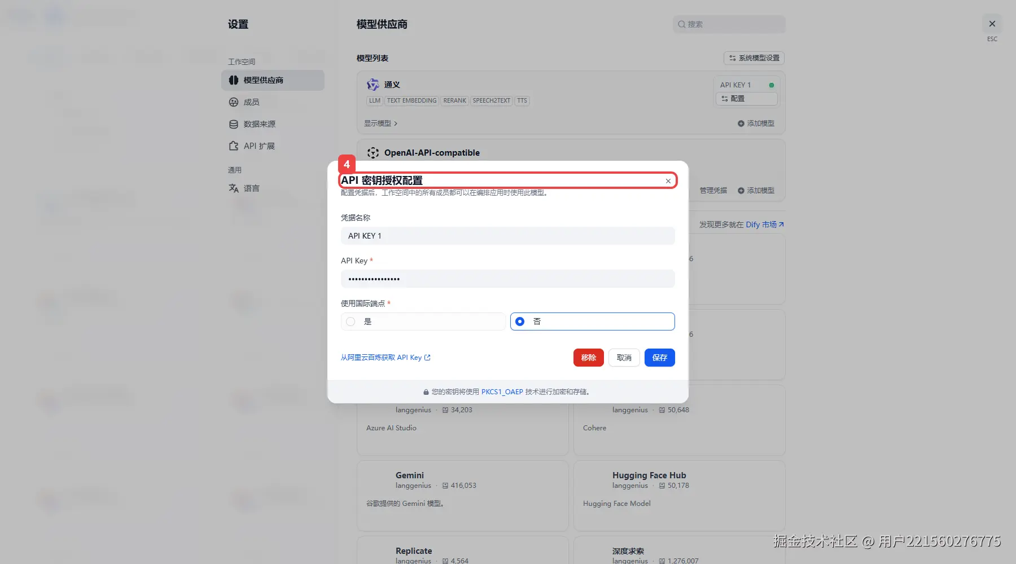Click the 系统模型设置 button
The height and width of the screenshot is (564, 1016).
pyautogui.click(x=754, y=58)
